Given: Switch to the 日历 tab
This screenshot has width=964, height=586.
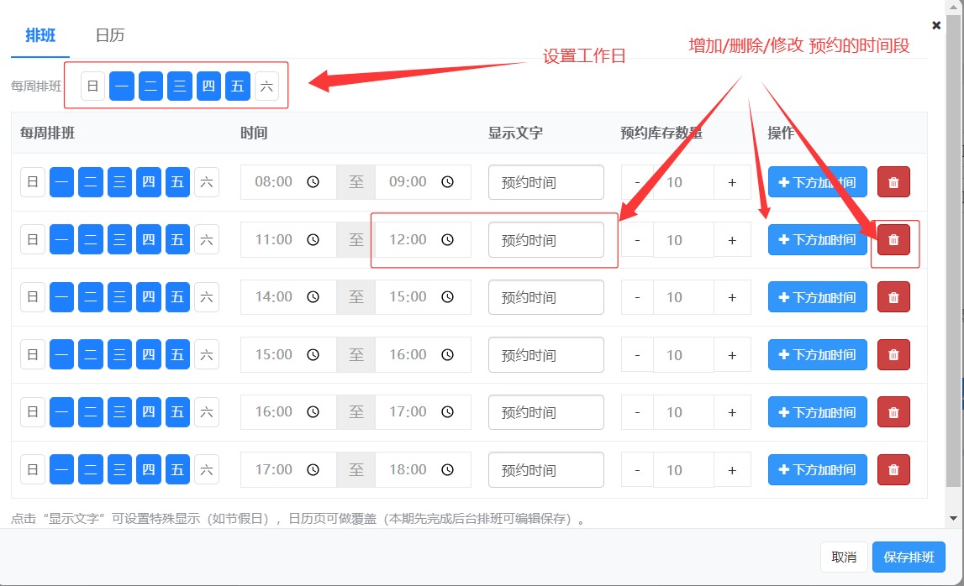Looking at the screenshot, I should pyautogui.click(x=110, y=35).
